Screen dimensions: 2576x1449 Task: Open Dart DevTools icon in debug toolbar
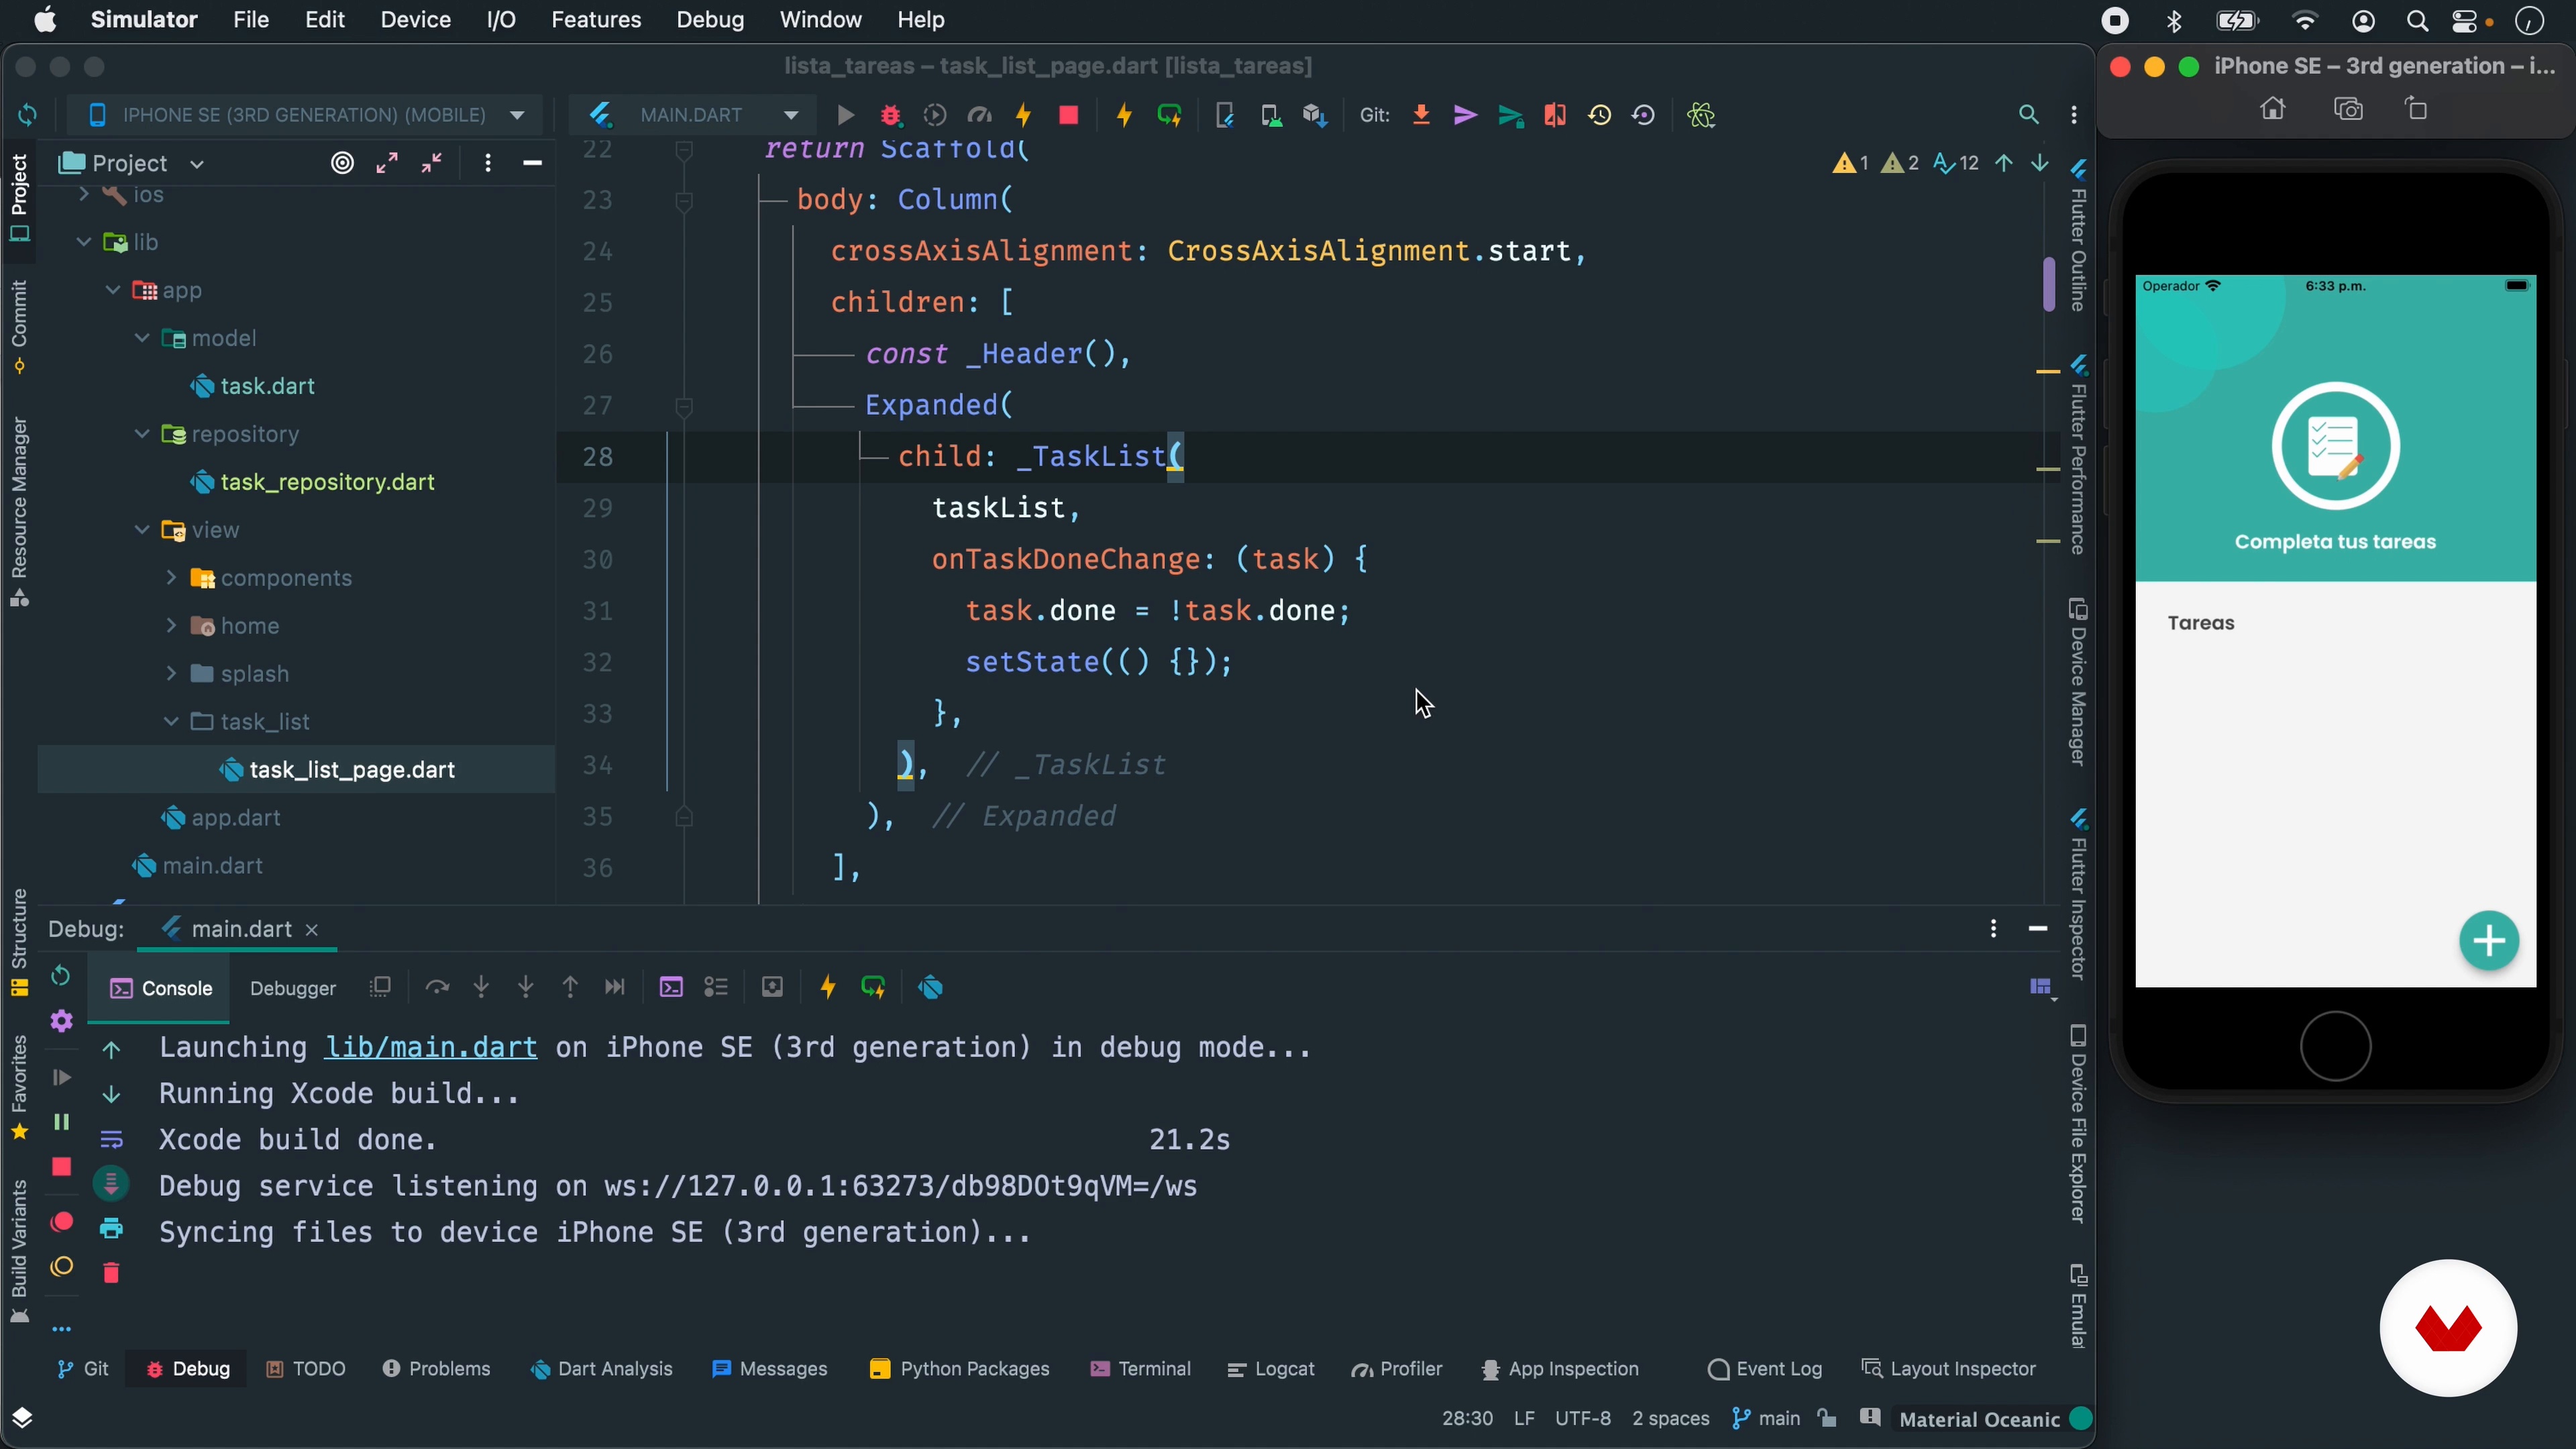[x=931, y=987]
